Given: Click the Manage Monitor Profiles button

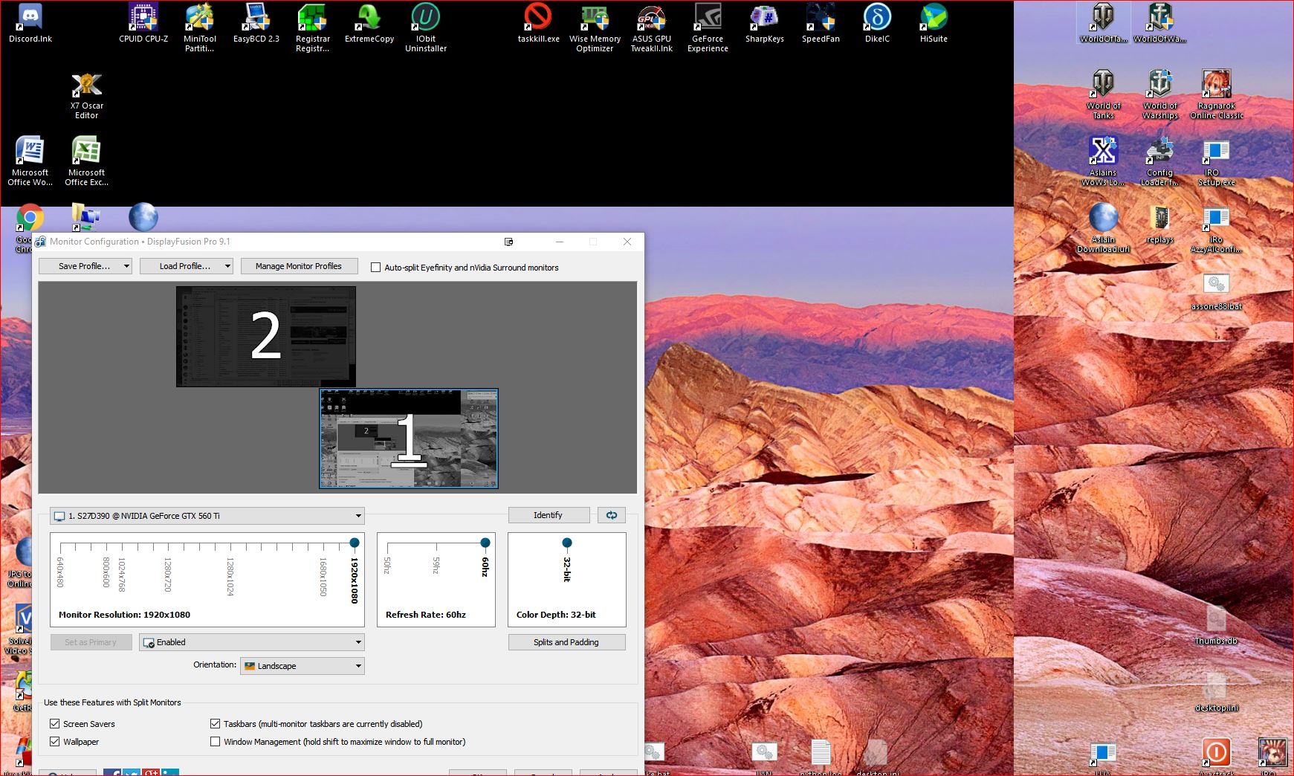Looking at the screenshot, I should point(299,266).
